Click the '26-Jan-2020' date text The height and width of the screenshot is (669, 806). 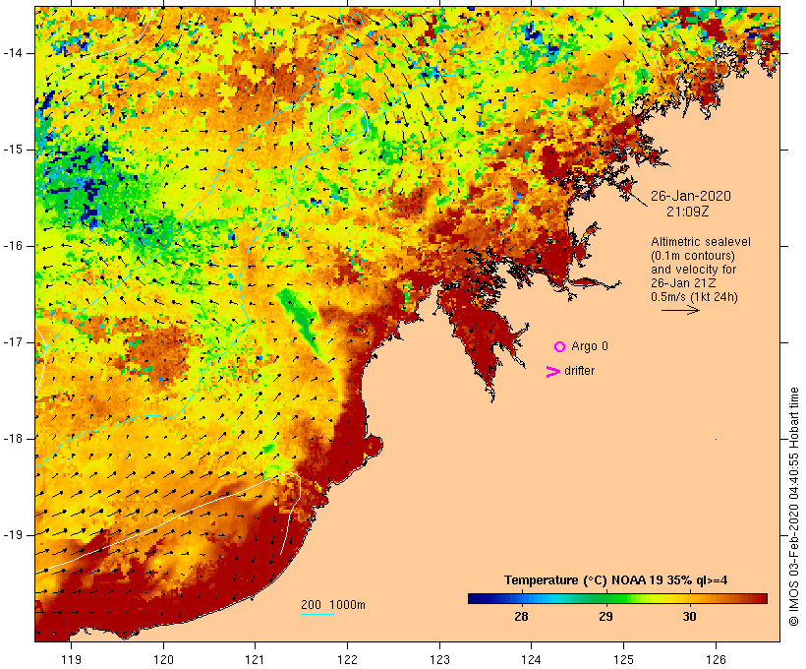pyautogui.click(x=690, y=196)
